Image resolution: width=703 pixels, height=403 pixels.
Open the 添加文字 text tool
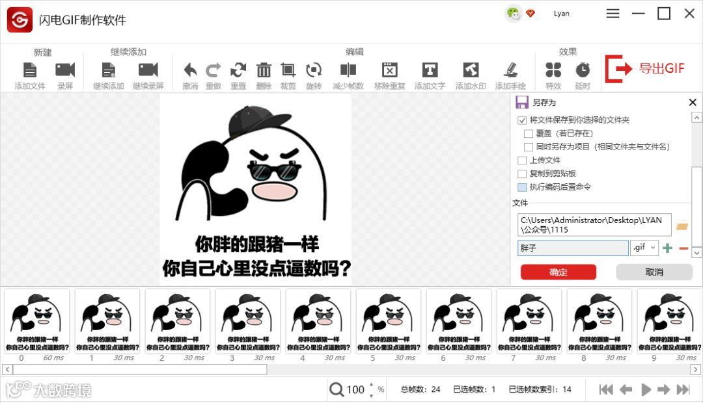[x=430, y=70]
